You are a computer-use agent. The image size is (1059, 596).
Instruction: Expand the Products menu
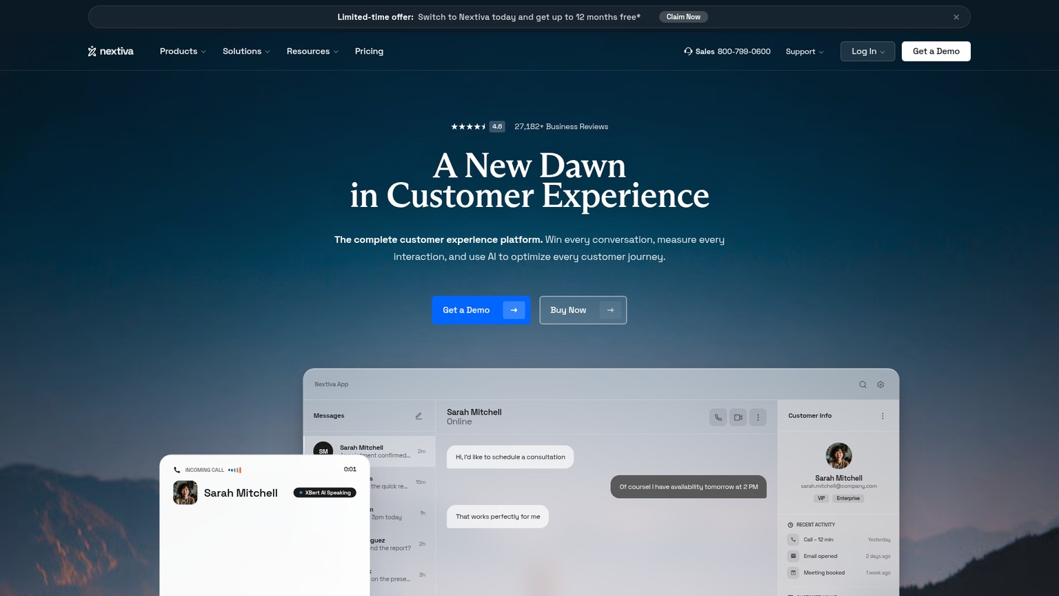183,51
